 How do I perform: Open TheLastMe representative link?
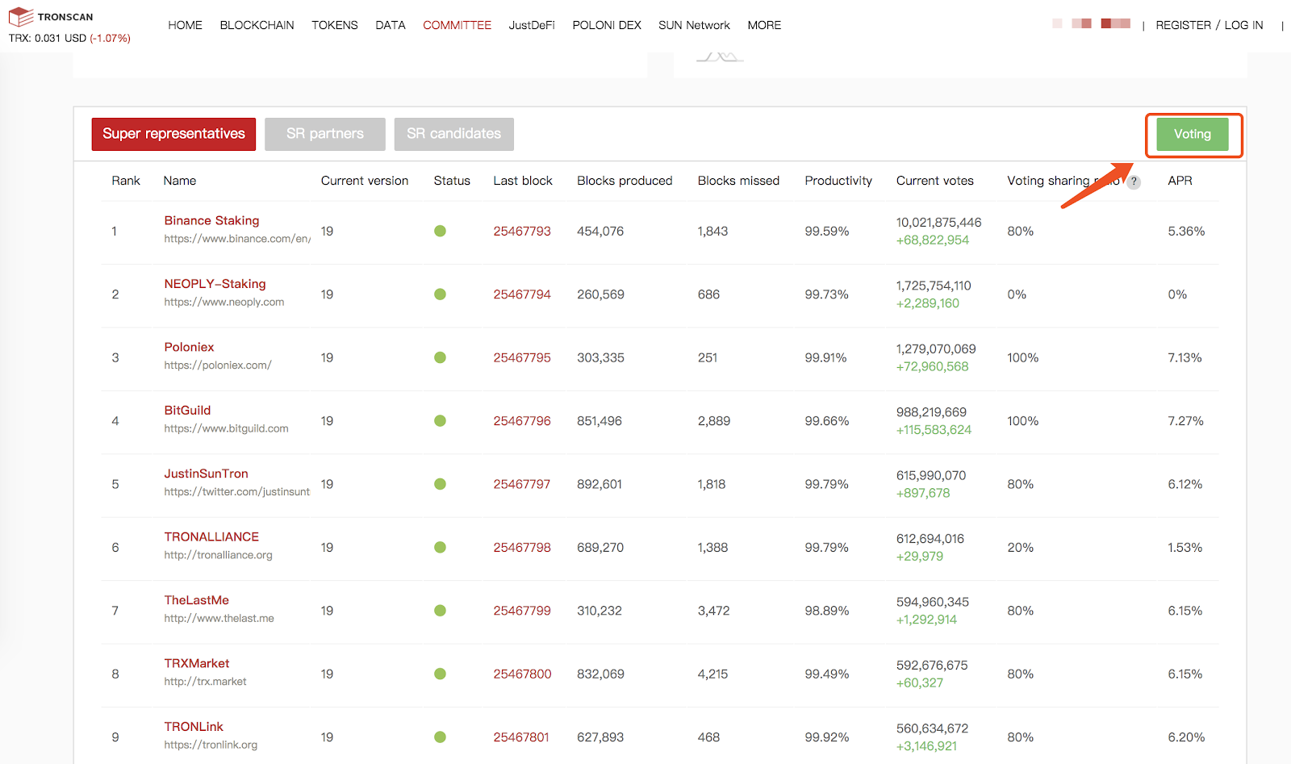pyautogui.click(x=196, y=600)
